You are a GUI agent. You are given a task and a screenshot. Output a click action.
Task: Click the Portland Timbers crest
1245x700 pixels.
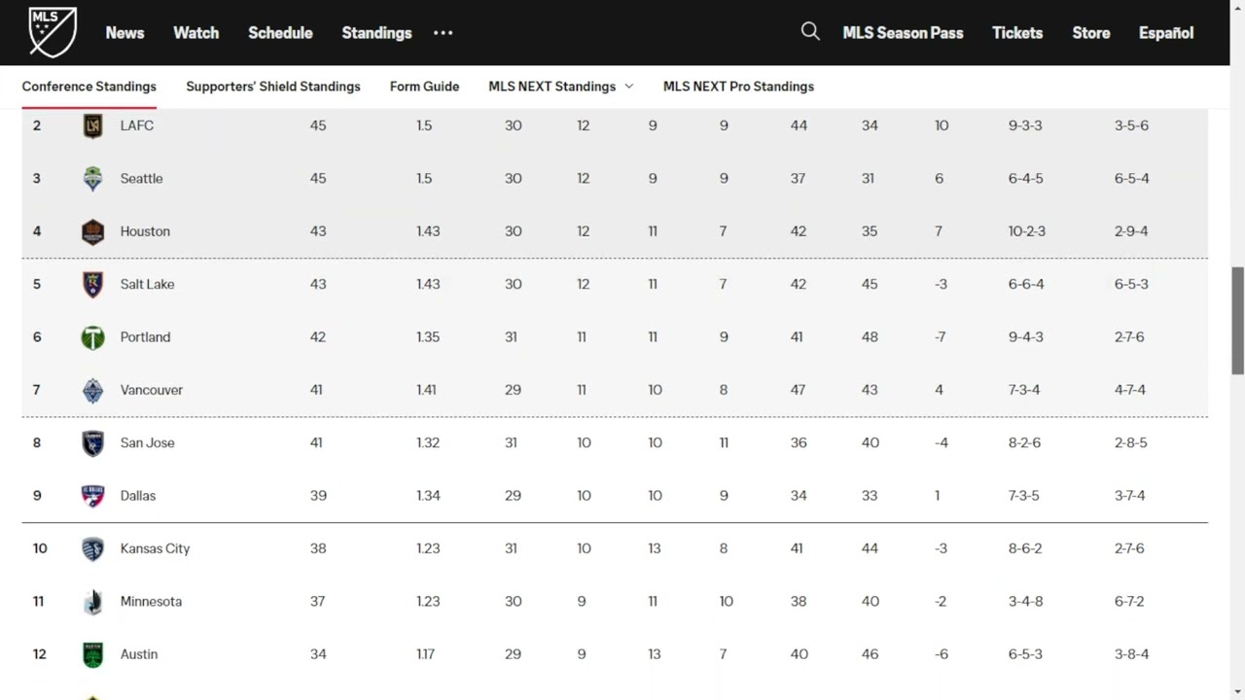tap(92, 337)
